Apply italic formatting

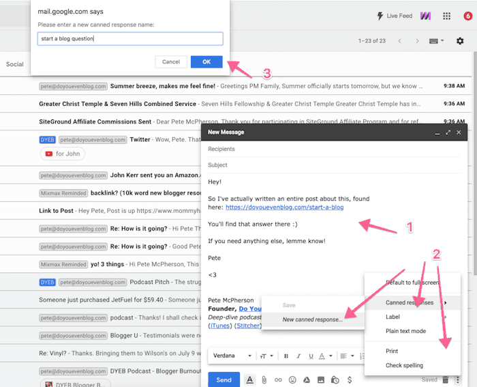pos(298,356)
